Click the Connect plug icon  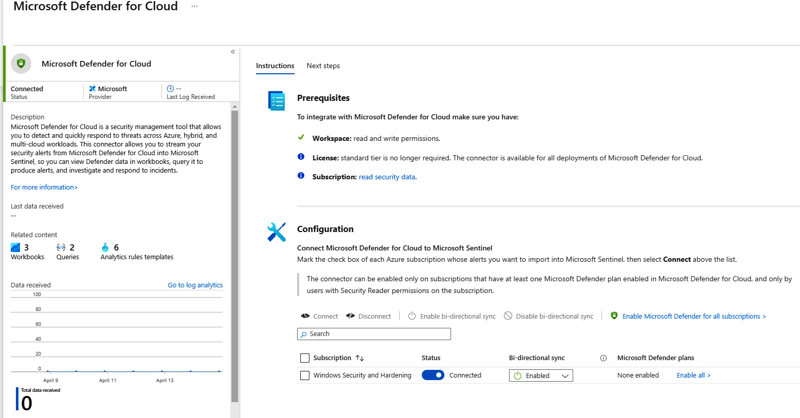(305, 316)
